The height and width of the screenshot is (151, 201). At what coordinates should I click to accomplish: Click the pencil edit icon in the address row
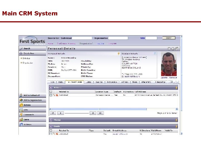pos(54,95)
